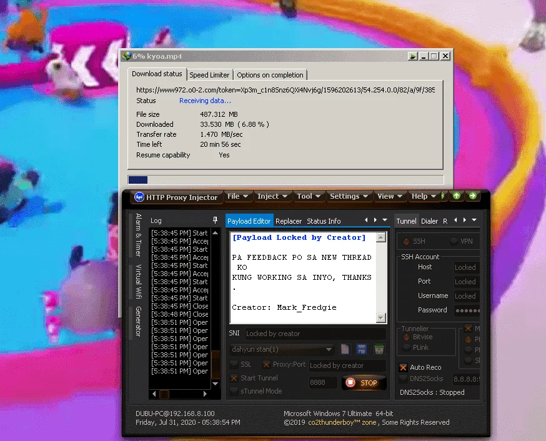Open the Speed Limiter tab

click(x=209, y=75)
